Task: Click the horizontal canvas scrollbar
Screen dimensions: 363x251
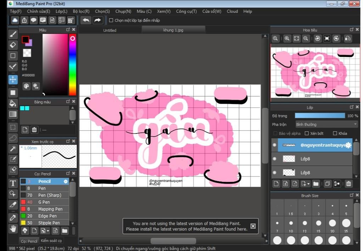Action: [x=173, y=241]
